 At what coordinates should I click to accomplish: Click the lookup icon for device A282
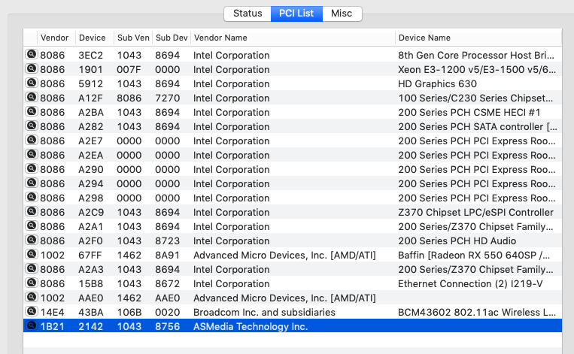click(32, 126)
